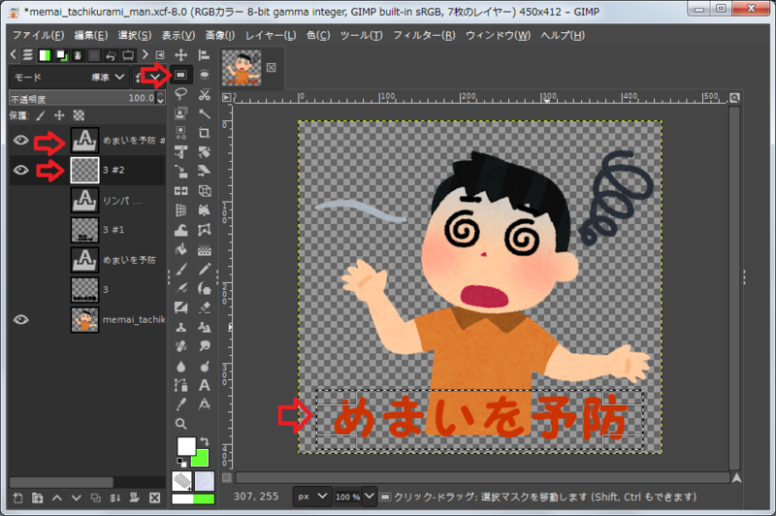Show previous dock tabs with left chevron

click(14, 54)
